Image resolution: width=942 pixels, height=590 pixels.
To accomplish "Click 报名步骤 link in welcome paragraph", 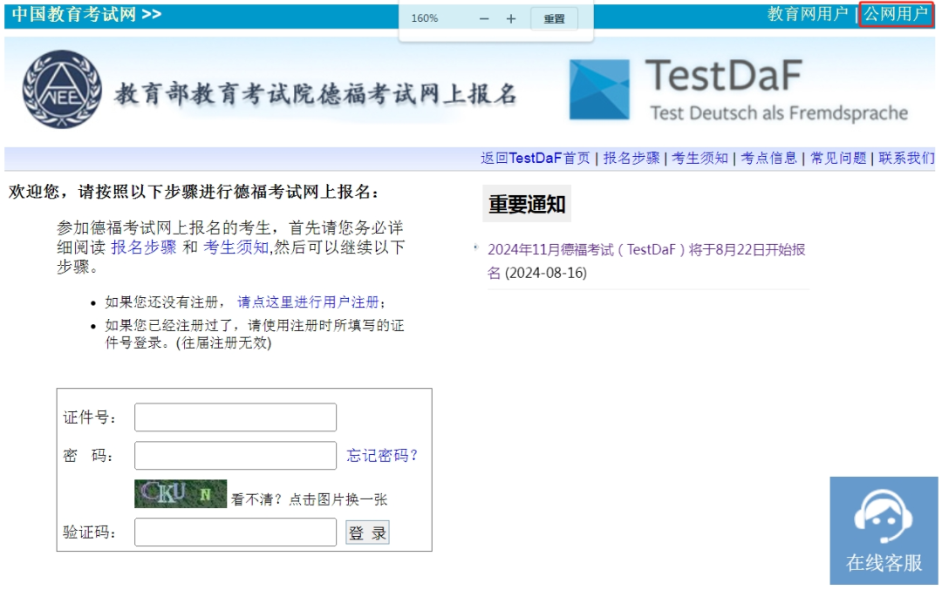I will pyautogui.click(x=144, y=248).
